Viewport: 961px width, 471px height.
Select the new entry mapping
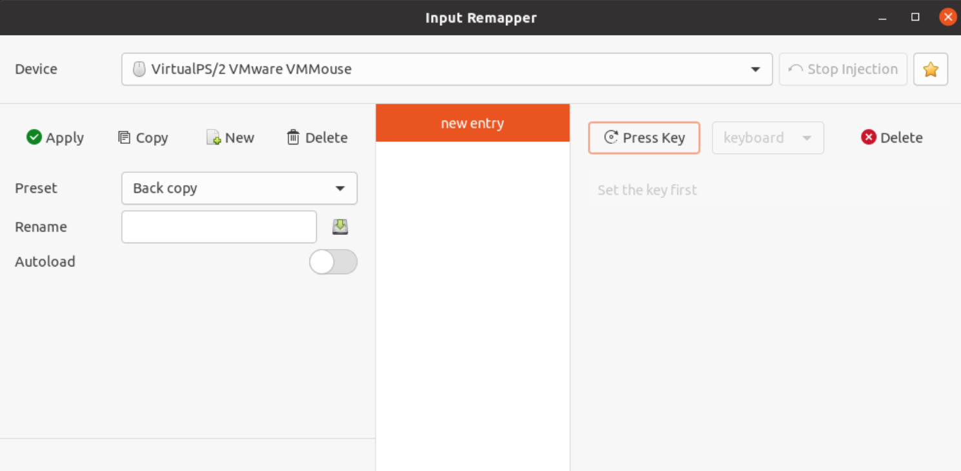point(472,123)
